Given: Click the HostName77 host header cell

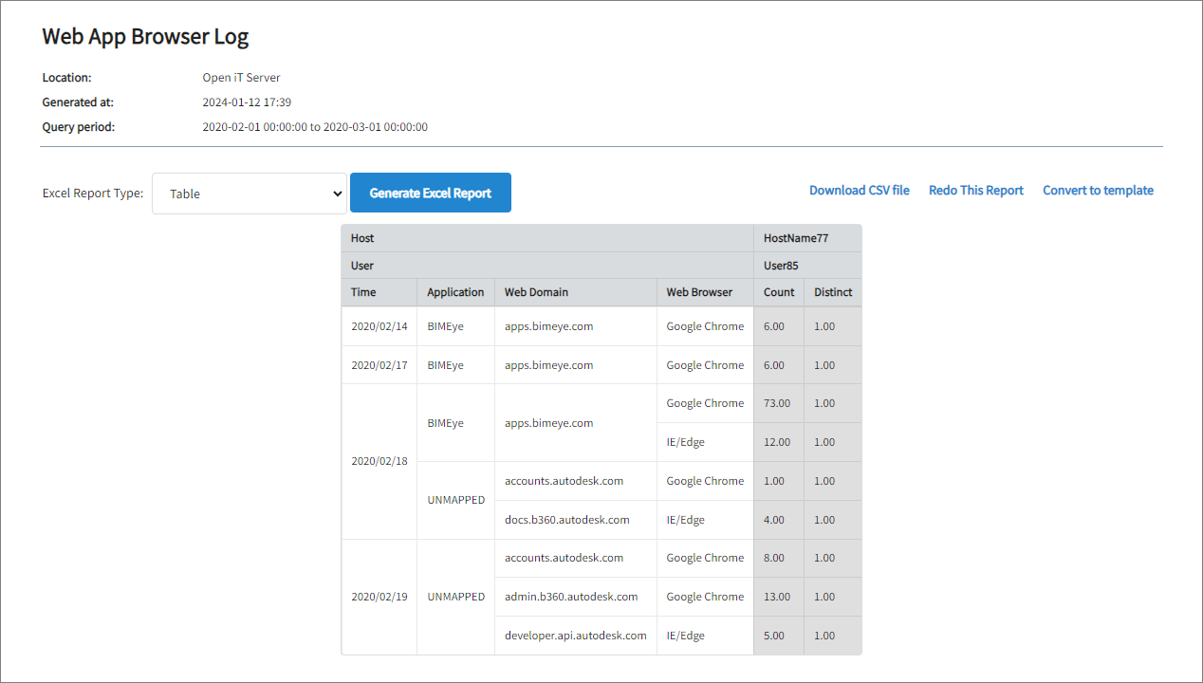Looking at the screenshot, I should tap(795, 238).
